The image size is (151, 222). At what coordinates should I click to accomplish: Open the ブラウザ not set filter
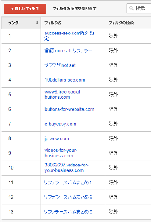pos(60,65)
